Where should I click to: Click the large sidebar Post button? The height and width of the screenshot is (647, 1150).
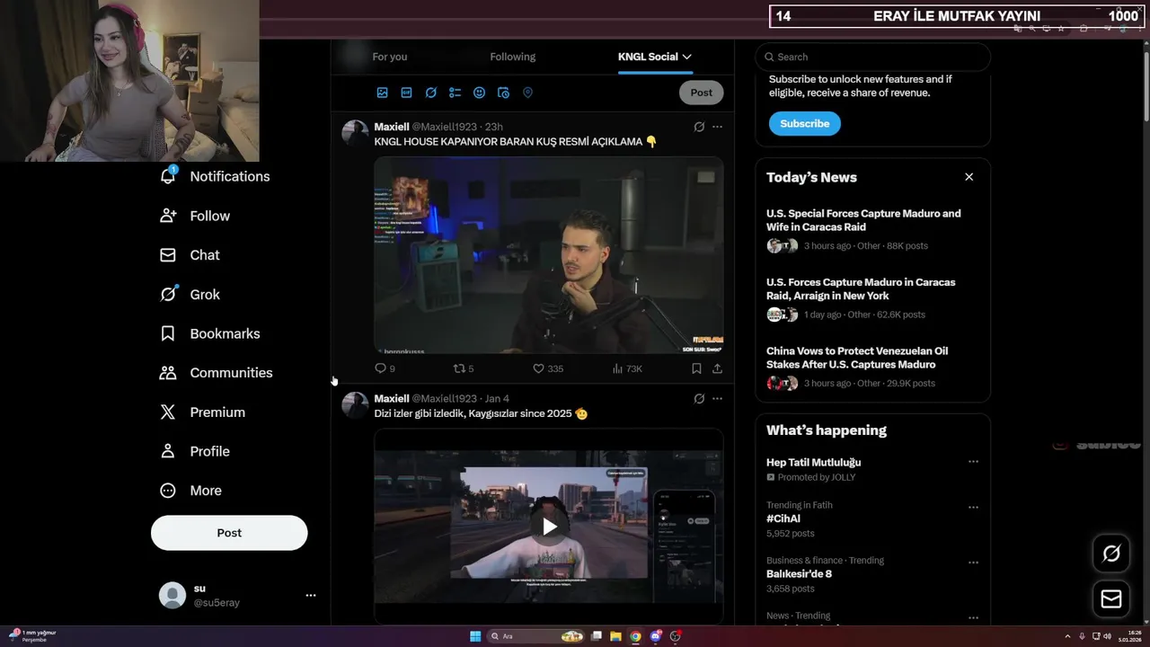pyautogui.click(x=229, y=533)
